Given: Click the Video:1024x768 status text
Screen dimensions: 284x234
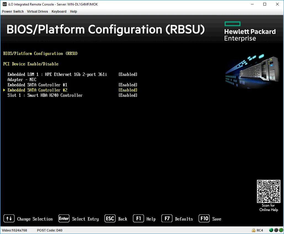Looking at the screenshot, I should tap(14, 230).
